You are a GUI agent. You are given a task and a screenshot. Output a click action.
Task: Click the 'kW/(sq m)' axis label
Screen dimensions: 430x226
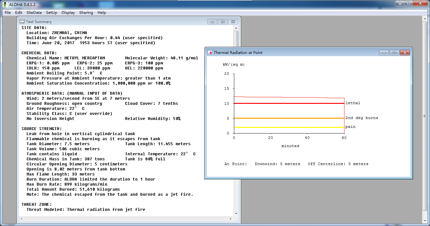coord(233,64)
